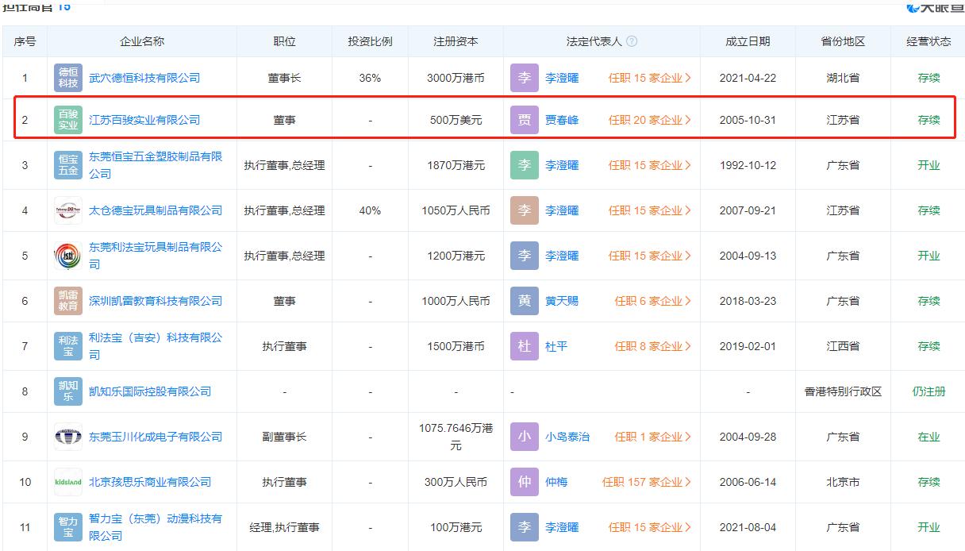Expand 任职 20 家企业 for 贾春峰
Screen dimensions: 965x551
(650, 120)
